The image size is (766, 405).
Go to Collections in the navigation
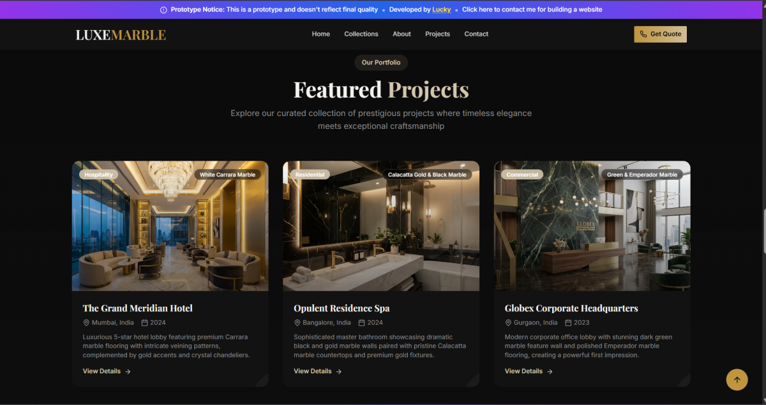[x=361, y=34]
